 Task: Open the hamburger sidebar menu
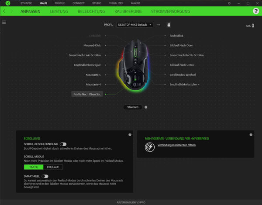pyautogui.click(x=4, y=22)
